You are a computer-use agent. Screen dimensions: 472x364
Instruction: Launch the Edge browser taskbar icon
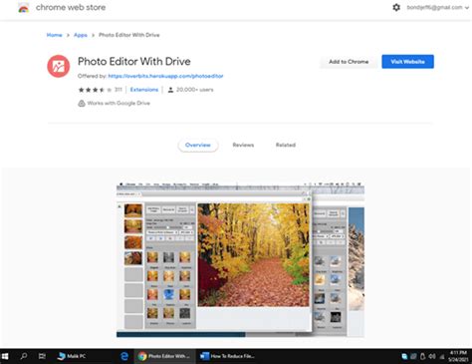click(x=124, y=356)
